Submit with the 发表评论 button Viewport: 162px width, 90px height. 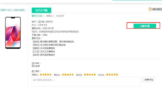tap(149, 80)
